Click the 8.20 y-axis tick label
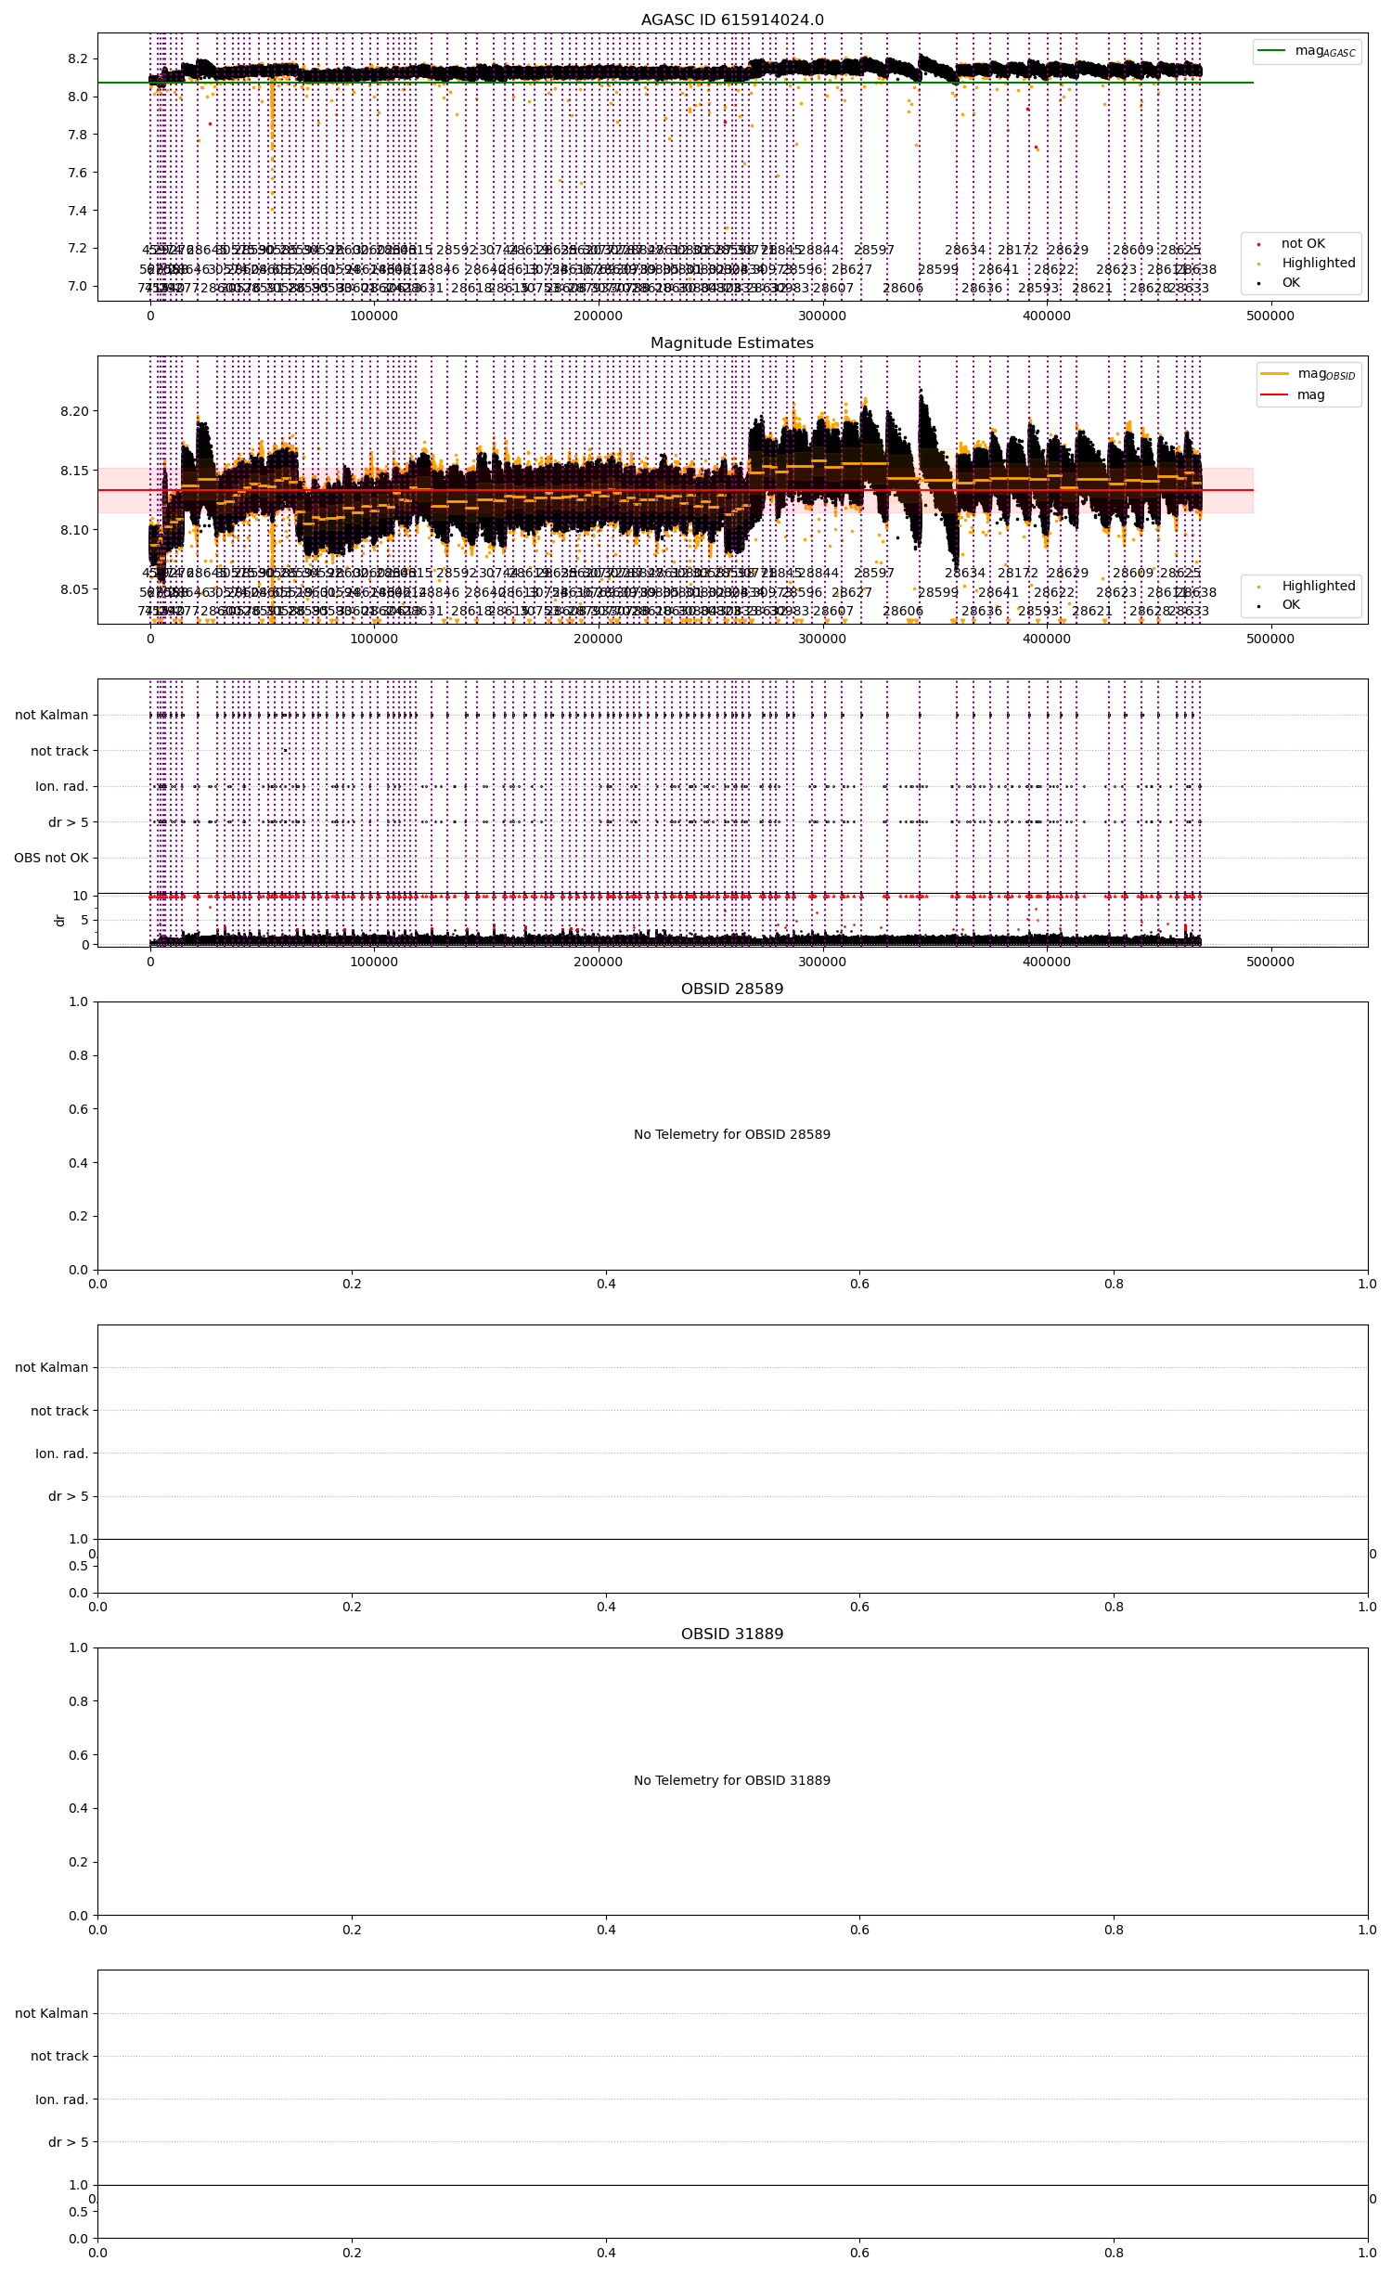This screenshot has height=2274, width=1392. click(x=73, y=411)
